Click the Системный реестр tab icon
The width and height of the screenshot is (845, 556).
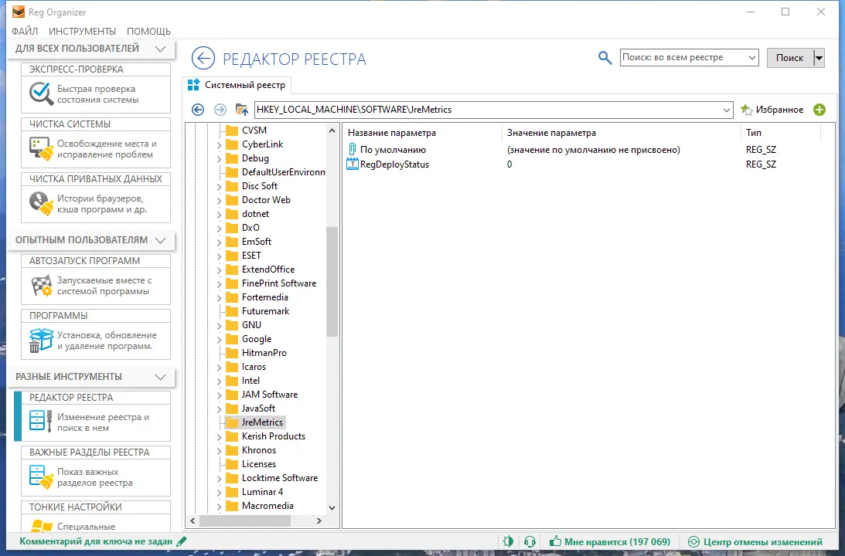(x=193, y=85)
